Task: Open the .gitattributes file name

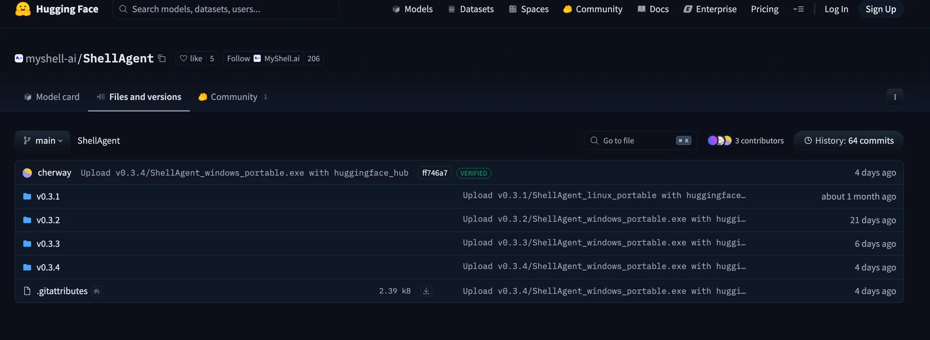Action: [x=62, y=291]
